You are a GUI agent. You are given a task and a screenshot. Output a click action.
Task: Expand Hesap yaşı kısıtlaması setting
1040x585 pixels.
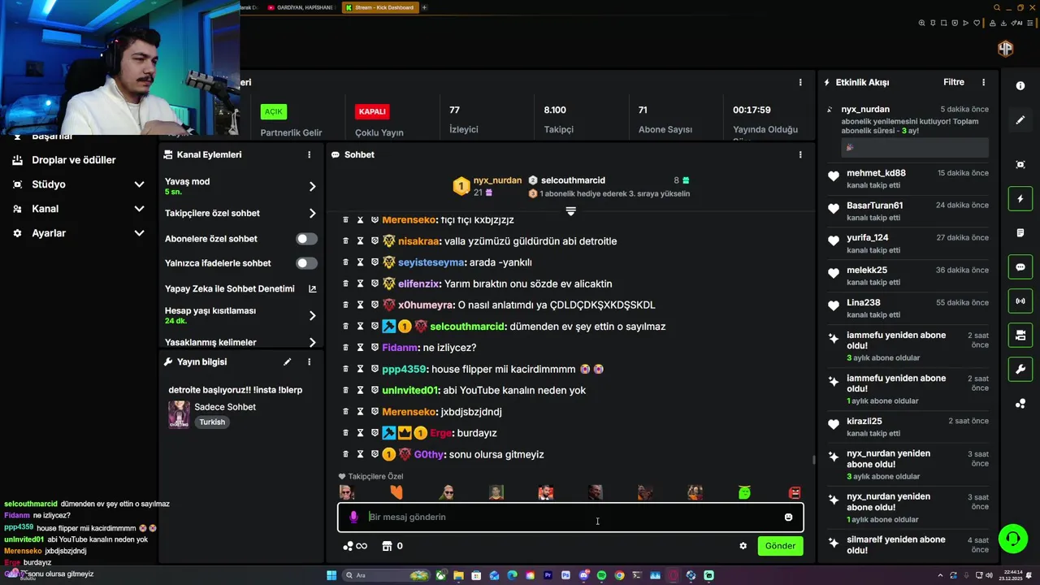(x=312, y=315)
